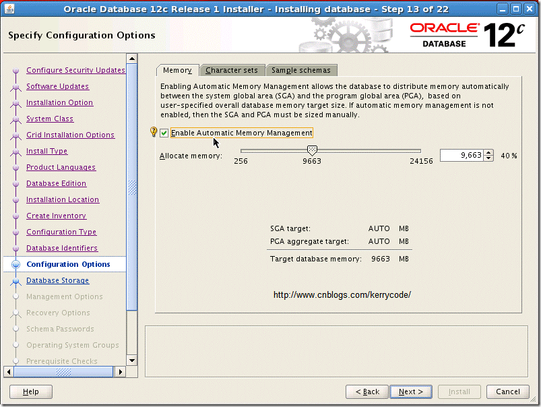Jump to the Database Edition step
Screen dimensions: 541x407
click(56, 184)
